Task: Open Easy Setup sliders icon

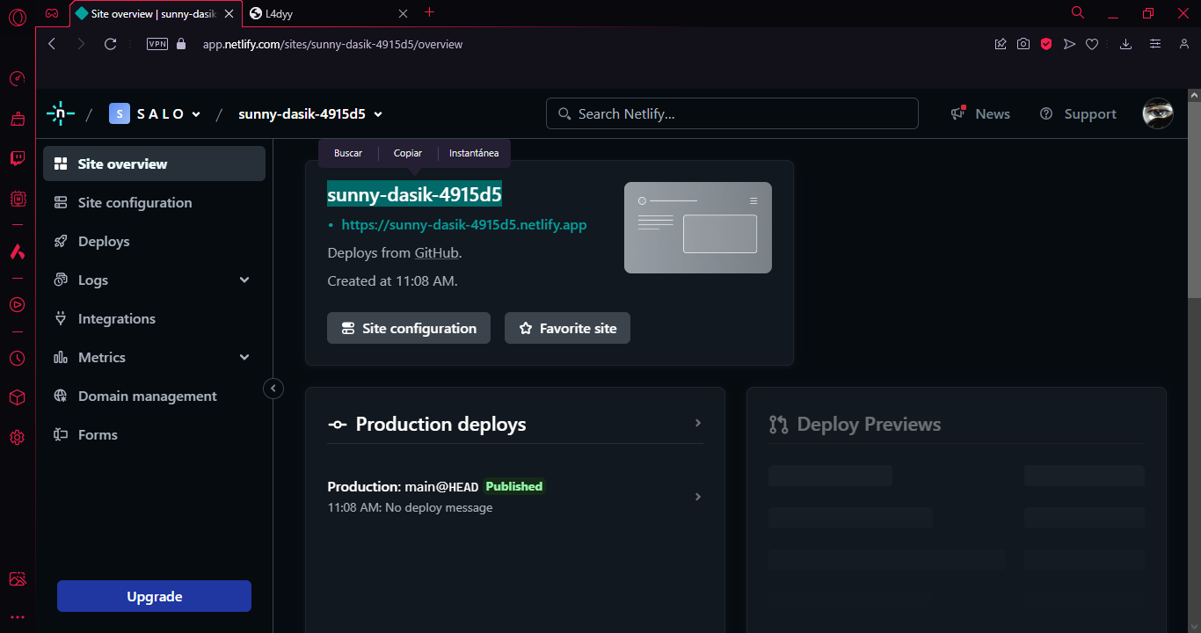Action: pyautogui.click(x=1155, y=44)
